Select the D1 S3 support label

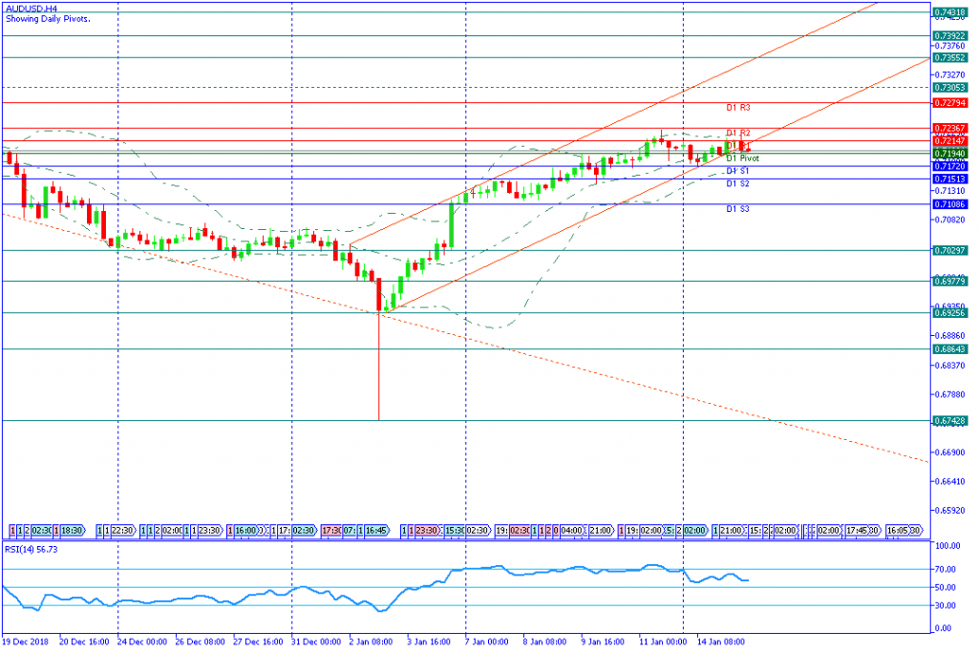point(737,208)
